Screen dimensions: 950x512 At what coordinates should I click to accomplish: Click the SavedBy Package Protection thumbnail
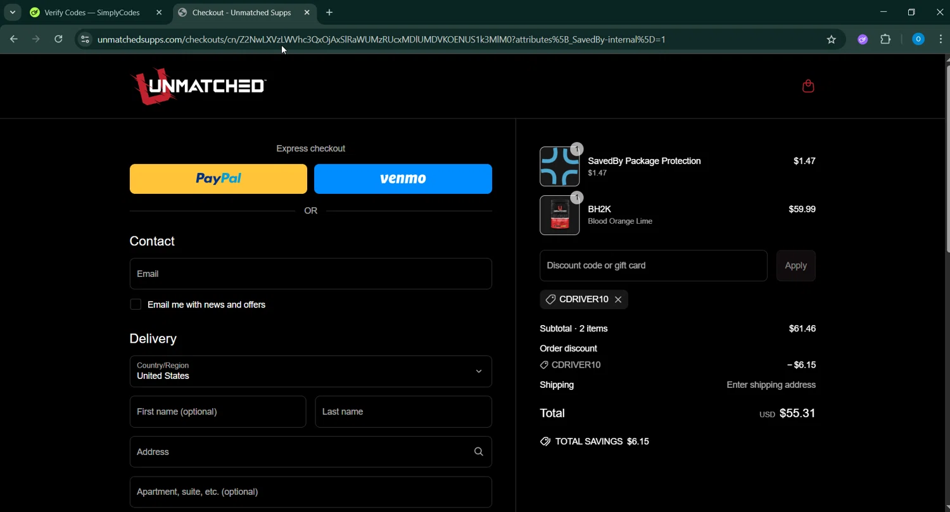click(x=559, y=167)
